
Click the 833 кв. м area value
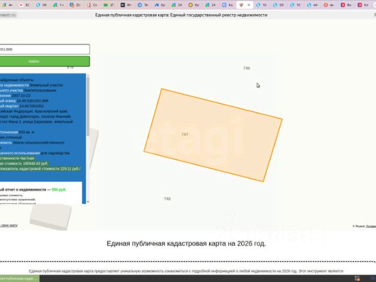pos(26,132)
